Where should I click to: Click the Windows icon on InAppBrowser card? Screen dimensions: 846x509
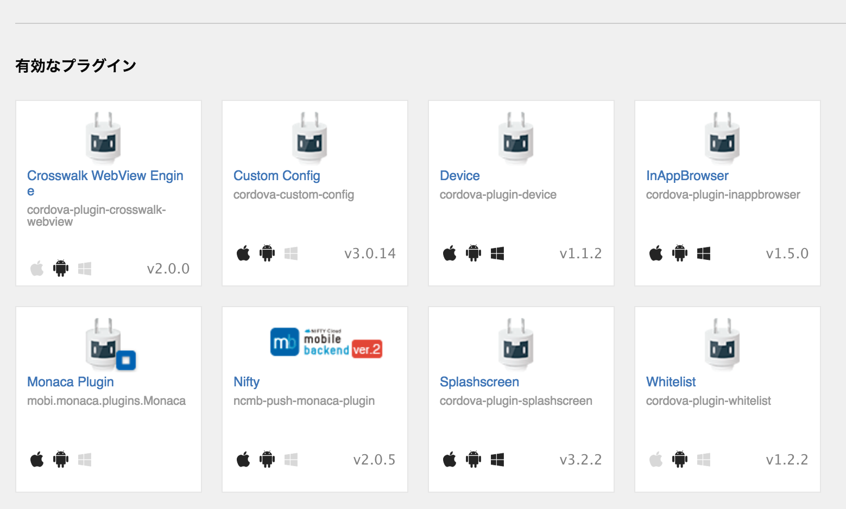pyautogui.click(x=704, y=253)
